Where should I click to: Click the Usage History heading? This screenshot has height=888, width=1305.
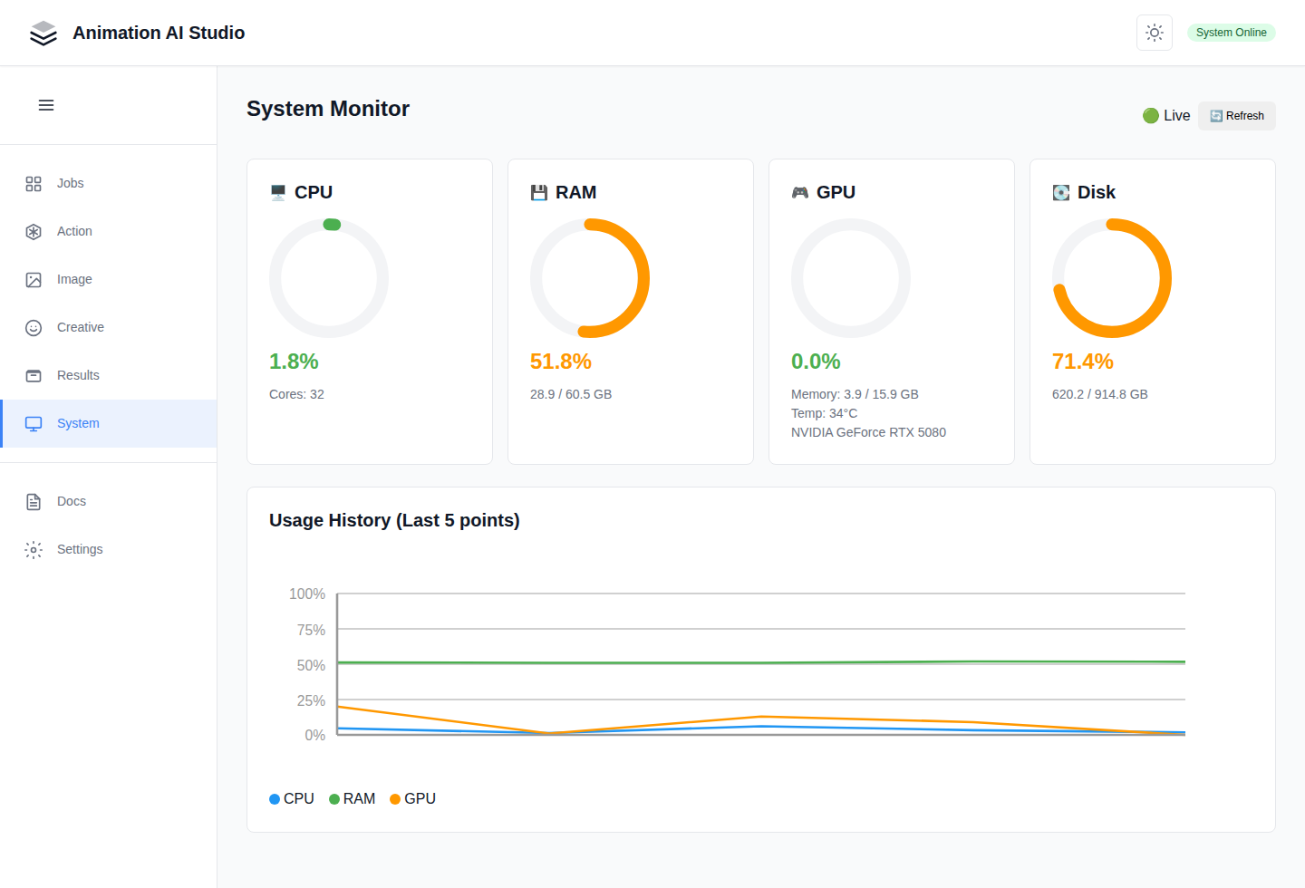point(394,520)
